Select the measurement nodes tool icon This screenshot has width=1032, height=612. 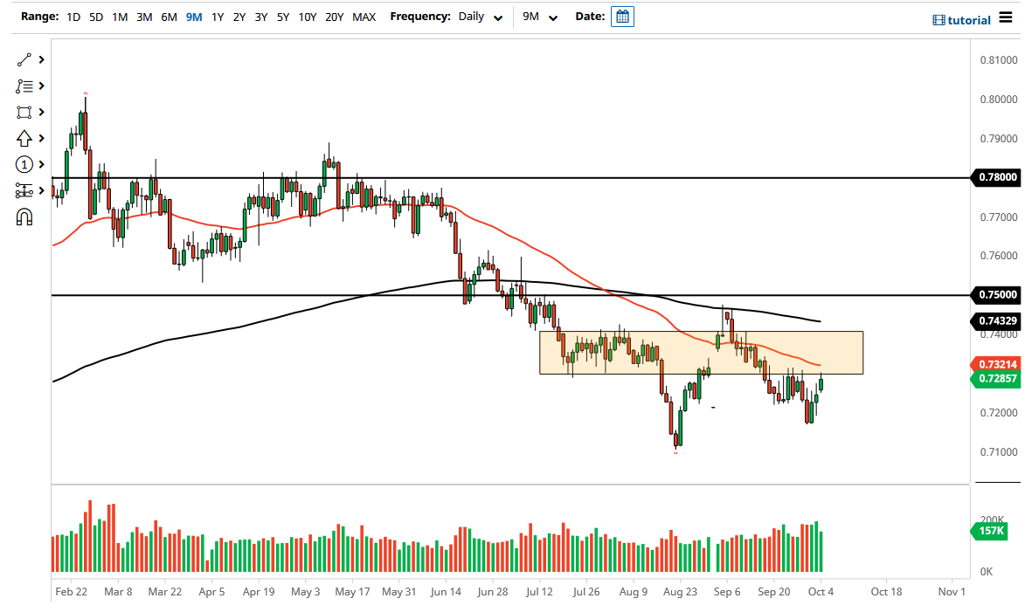[24, 190]
